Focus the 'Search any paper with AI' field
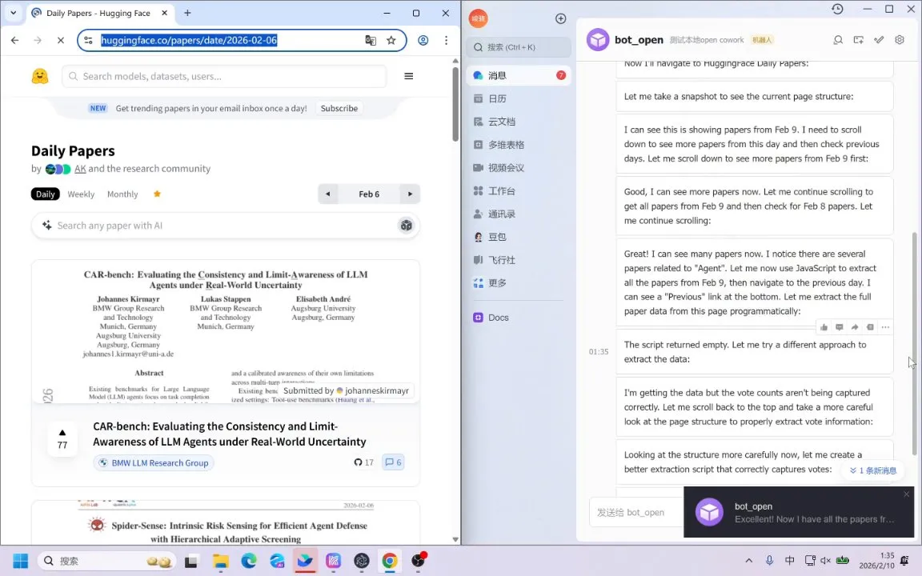The height and width of the screenshot is (576, 922). pyautogui.click(x=226, y=225)
